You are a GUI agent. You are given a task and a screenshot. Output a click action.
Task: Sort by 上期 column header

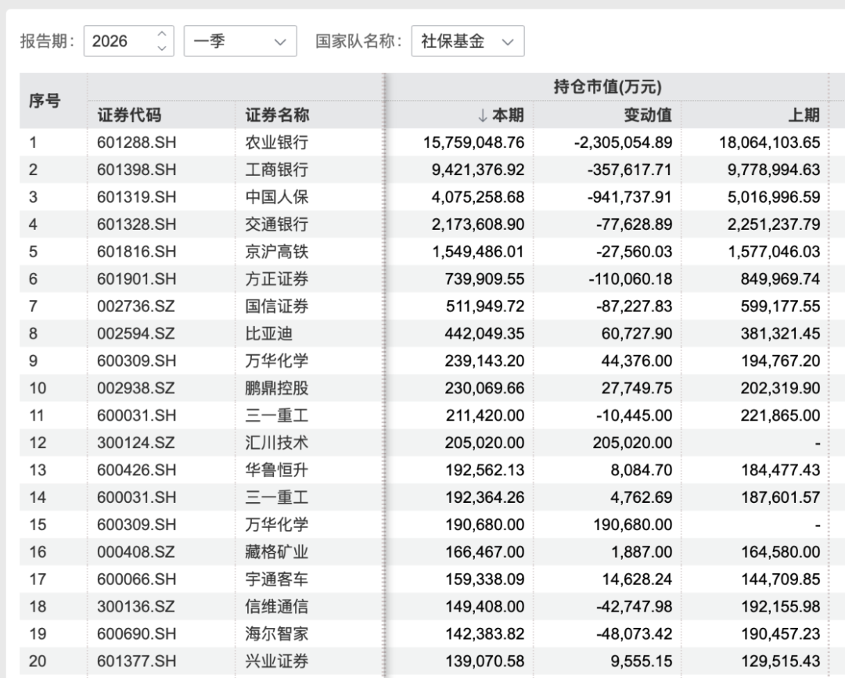pyautogui.click(x=804, y=115)
